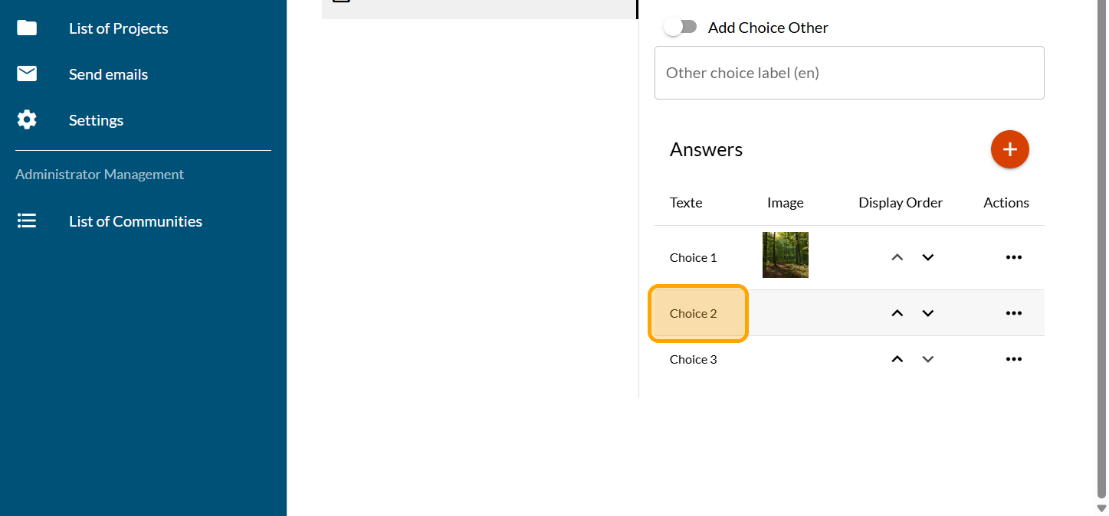Move Choice 3 up in display order
1109x516 pixels.
click(897, 359)
